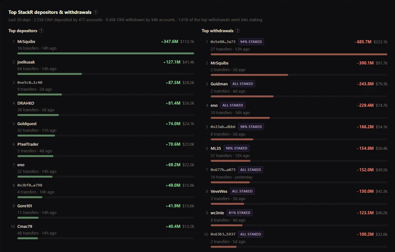Viewport: 395px width, 252px height.
Task: Open eno in the Top withdrawals list
Action: [x=214, y=106]
